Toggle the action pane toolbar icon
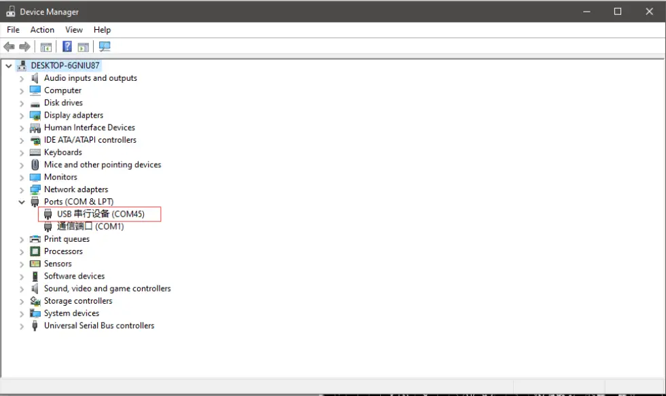 tap(84, 47)
